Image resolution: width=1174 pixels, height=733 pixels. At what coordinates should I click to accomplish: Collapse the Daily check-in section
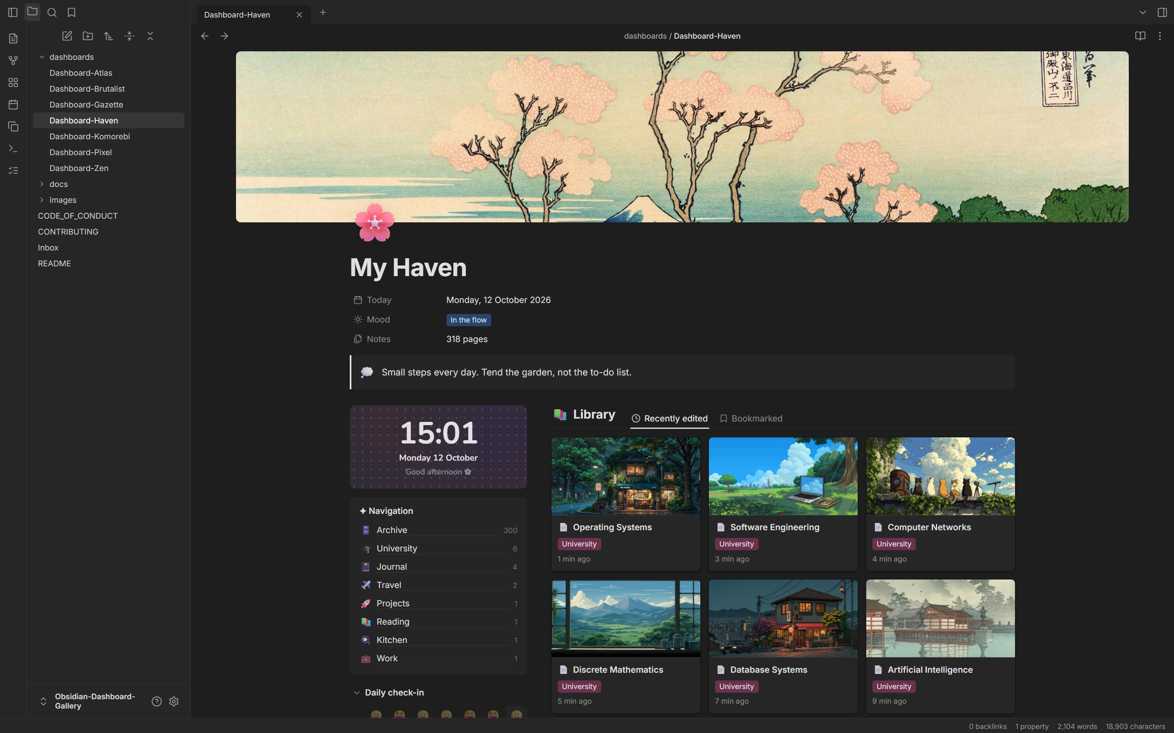point(357,693)
